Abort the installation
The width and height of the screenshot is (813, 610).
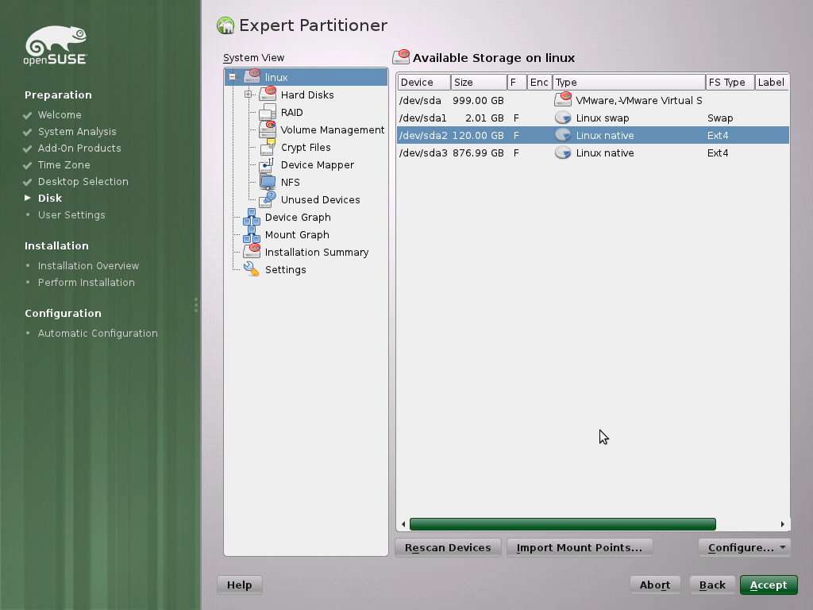pos(655,585)
